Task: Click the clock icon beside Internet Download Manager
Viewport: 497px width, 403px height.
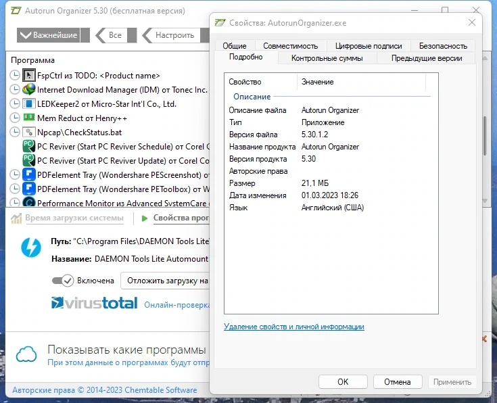Action: 15,89
